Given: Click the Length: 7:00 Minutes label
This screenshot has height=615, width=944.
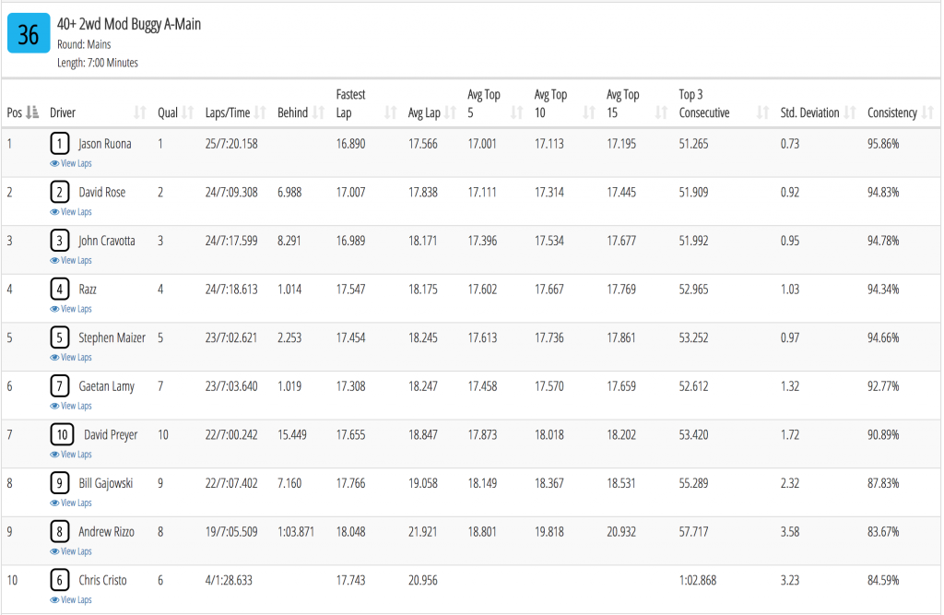Looking at the screenshot, I should click(98, 63).
